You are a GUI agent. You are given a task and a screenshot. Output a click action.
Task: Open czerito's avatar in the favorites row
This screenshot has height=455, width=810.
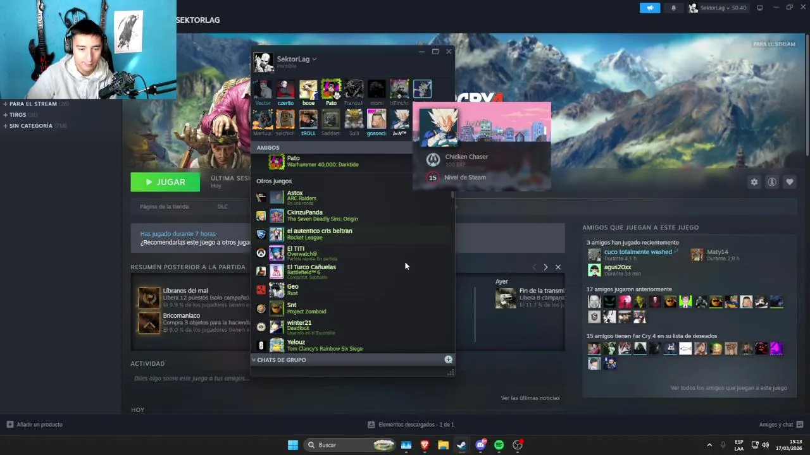285,89
